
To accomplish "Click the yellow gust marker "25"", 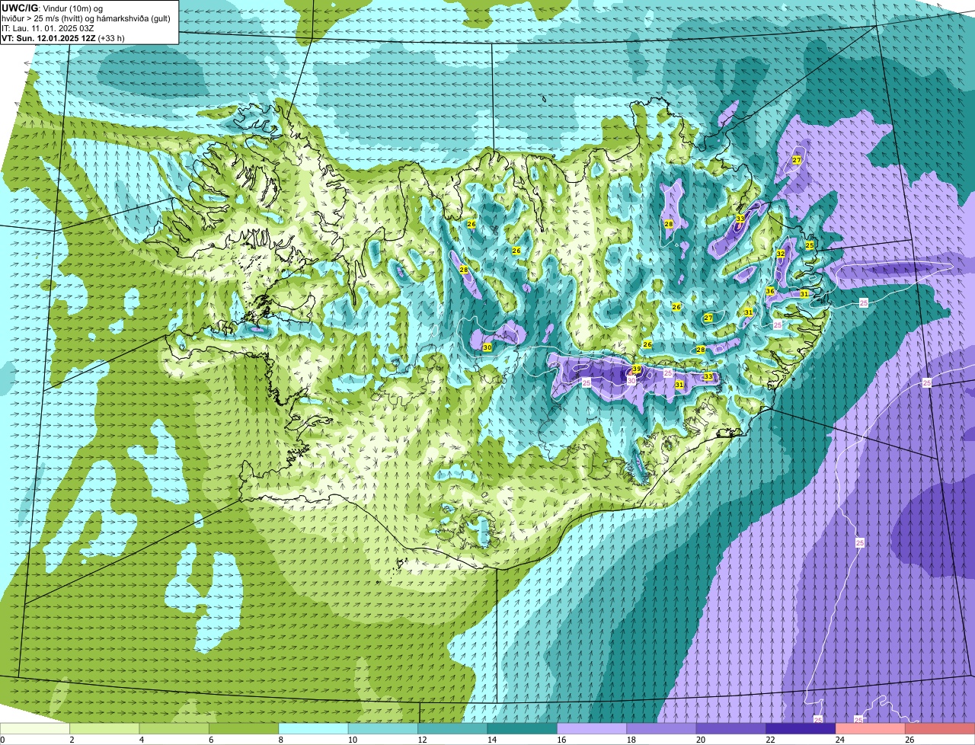I will click(x=810, y=245).
